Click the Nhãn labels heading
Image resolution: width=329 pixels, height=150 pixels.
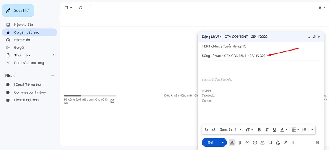click(x=10, y=76)
